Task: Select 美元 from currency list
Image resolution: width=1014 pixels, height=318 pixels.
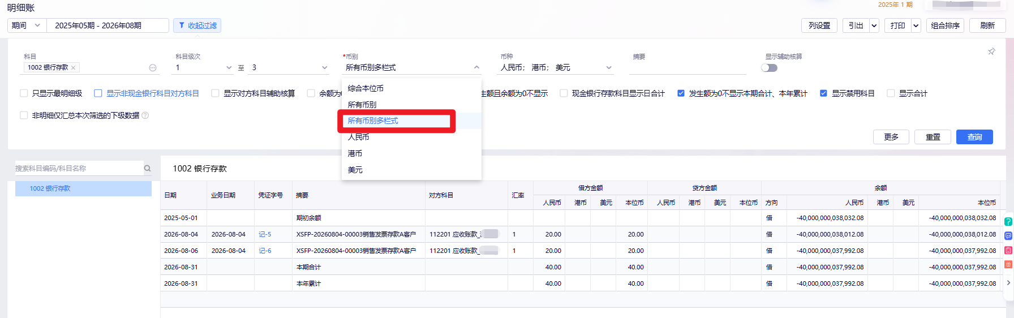Action: (411, 170)
